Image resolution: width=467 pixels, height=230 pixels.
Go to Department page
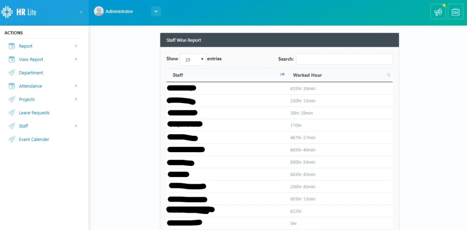(x=31, y=72)
